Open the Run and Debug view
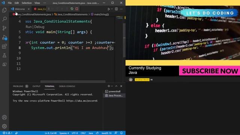This screenshot has width=240, height=135. point(4,37)
